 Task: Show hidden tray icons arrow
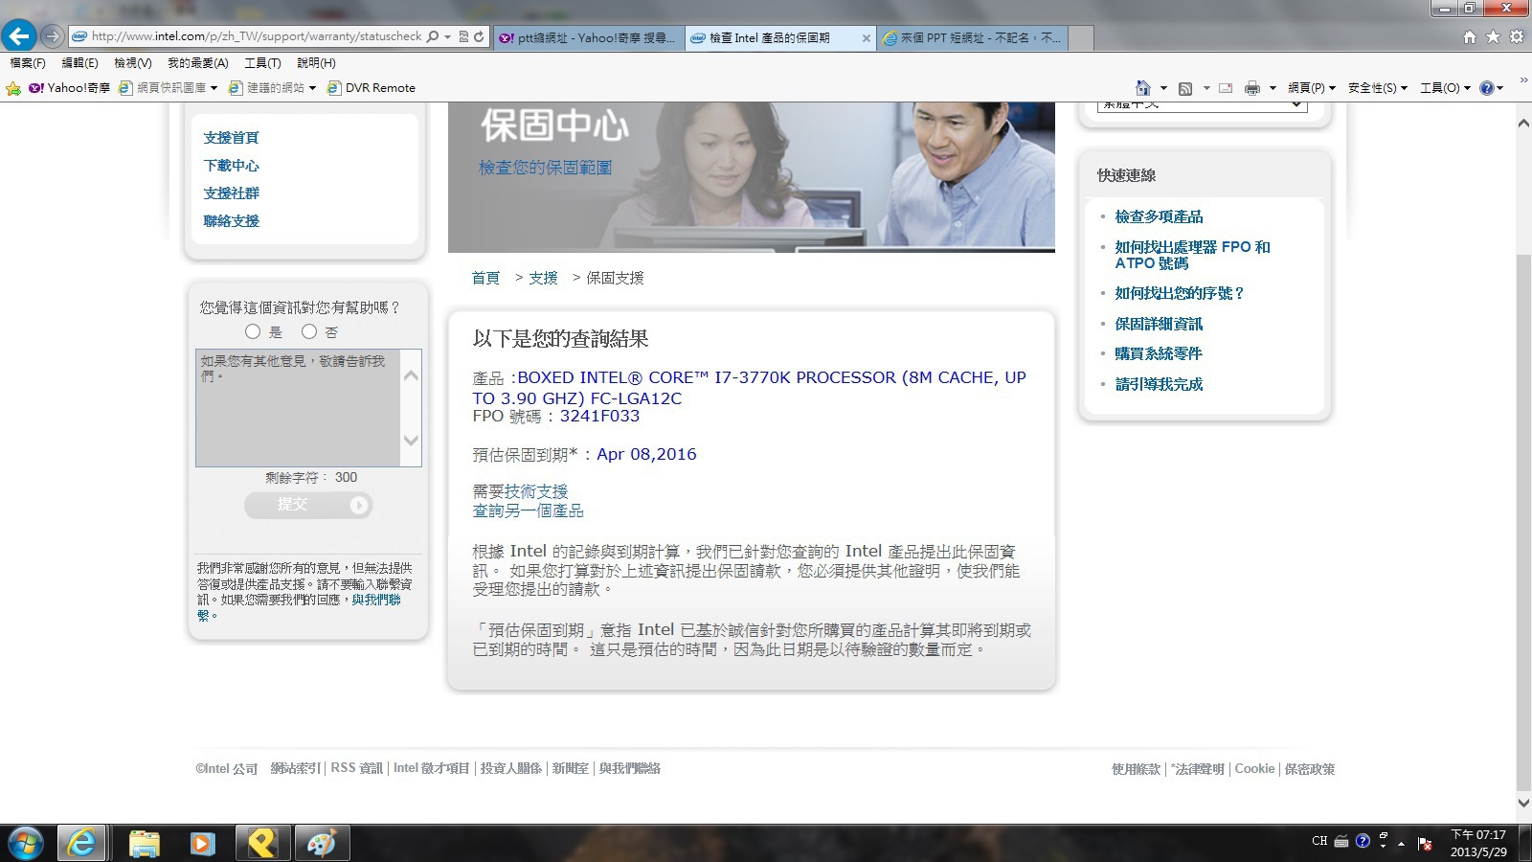[x=1402, y=843]
